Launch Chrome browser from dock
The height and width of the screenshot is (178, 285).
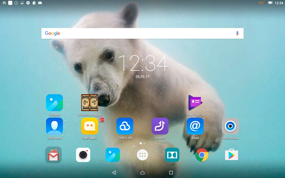pyautogui.click(x=202, y=155)
